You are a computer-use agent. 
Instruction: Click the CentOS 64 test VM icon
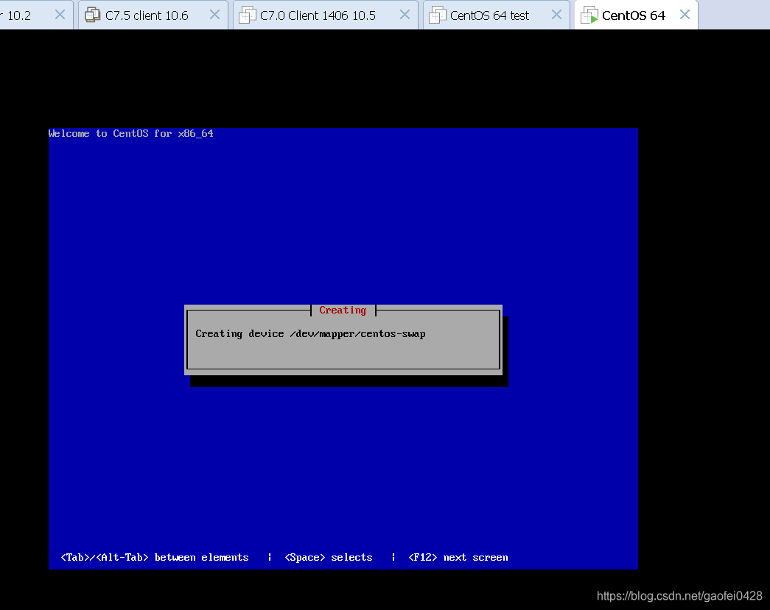click(x=438, y=15)
